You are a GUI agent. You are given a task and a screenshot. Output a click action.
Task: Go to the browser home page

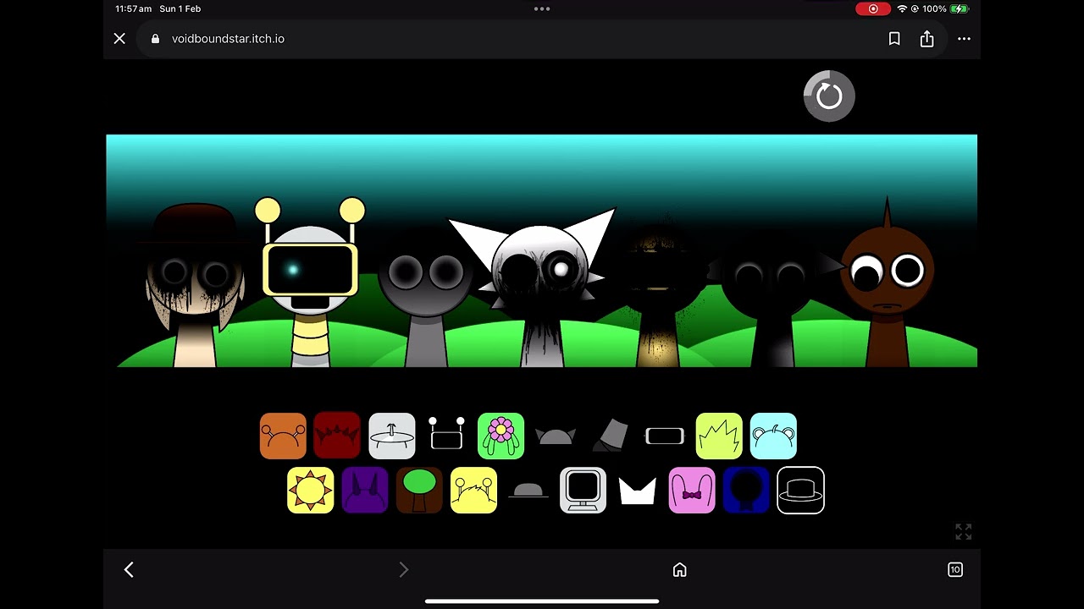[679, 570]
